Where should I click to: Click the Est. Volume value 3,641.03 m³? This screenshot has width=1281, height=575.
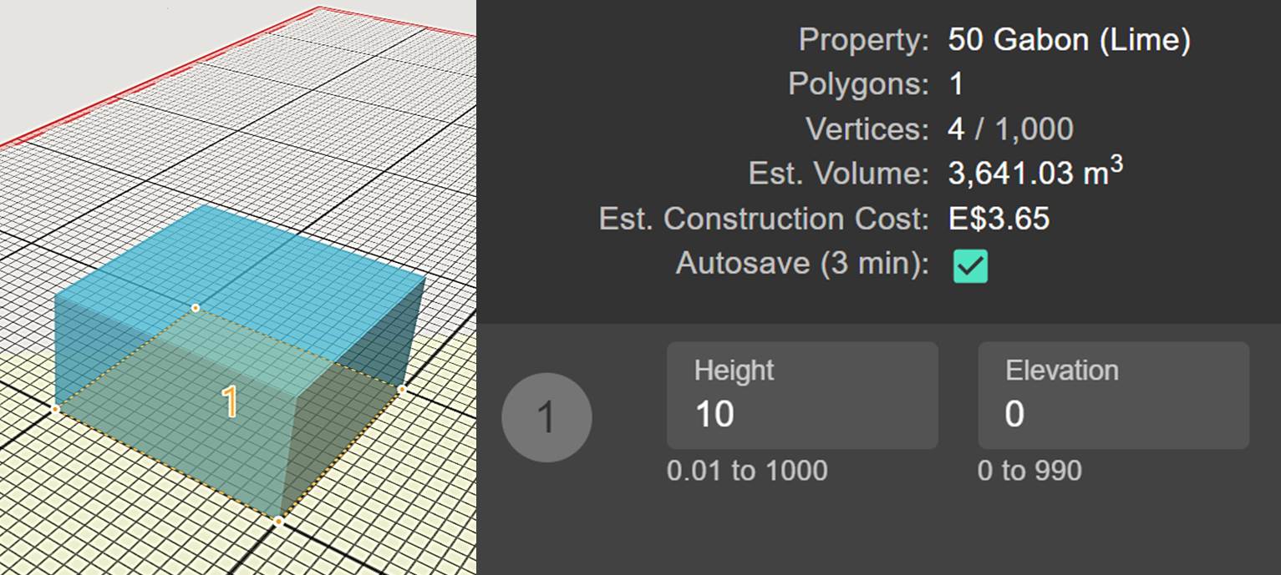pyautogui.click(x=1034, y=173)
